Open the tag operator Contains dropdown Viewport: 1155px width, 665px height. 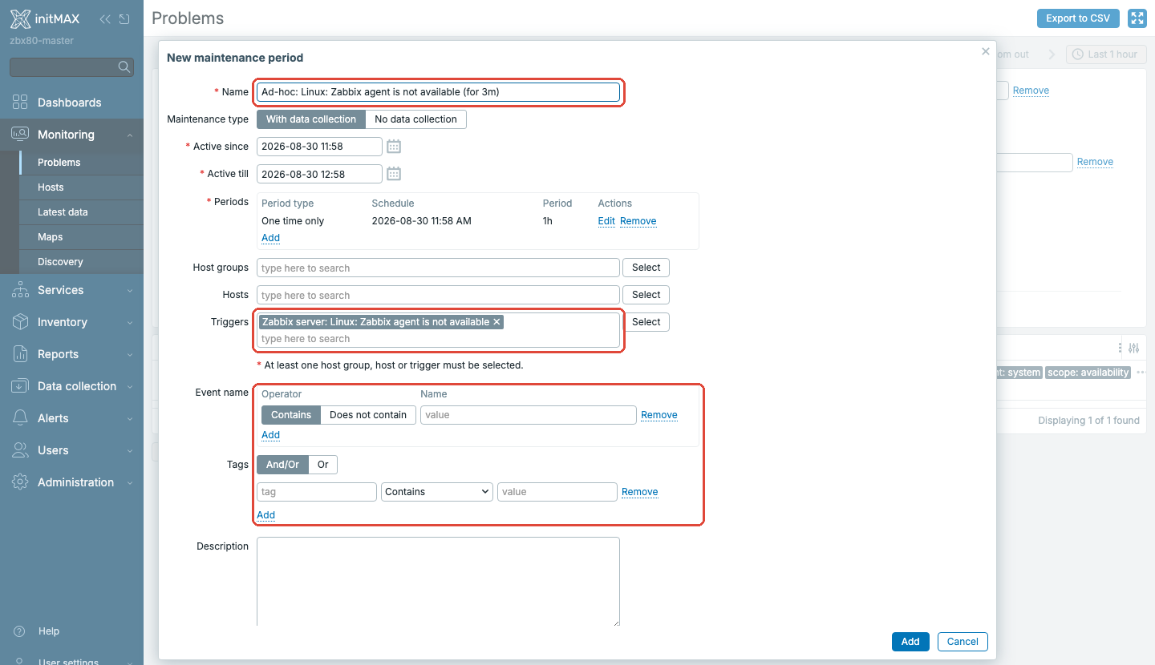(x=437, y=492)
